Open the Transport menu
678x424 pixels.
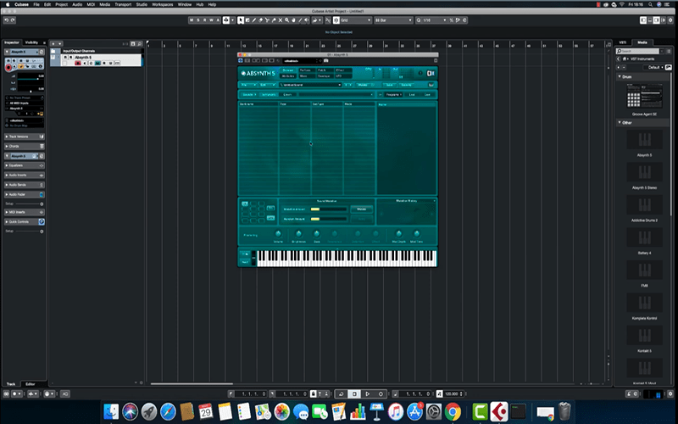(x=123, y=4)
